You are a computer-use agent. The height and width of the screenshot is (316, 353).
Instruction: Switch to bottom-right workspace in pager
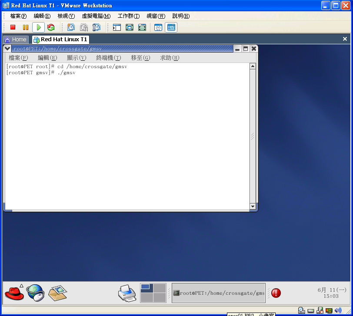click(x=160, y=298)
